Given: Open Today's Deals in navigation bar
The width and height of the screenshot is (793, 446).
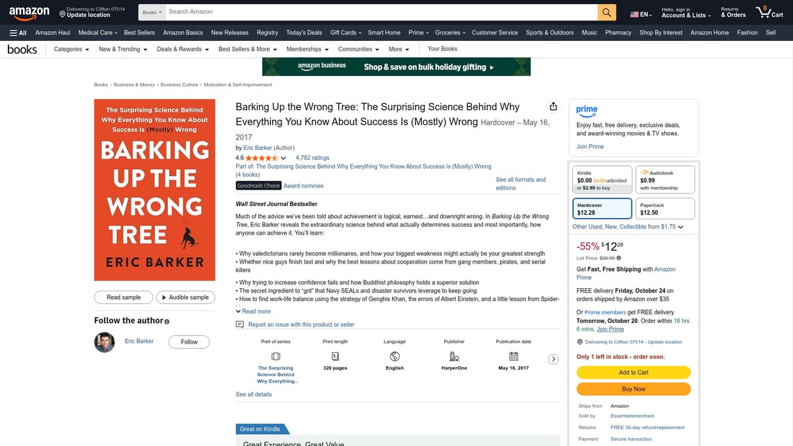Looking at the screenshot, I should point(304,32).
